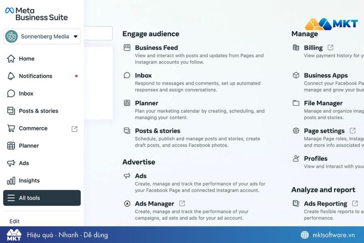
Task: Open Commerce using the shopping cart icon
Action: coord(12,128)
